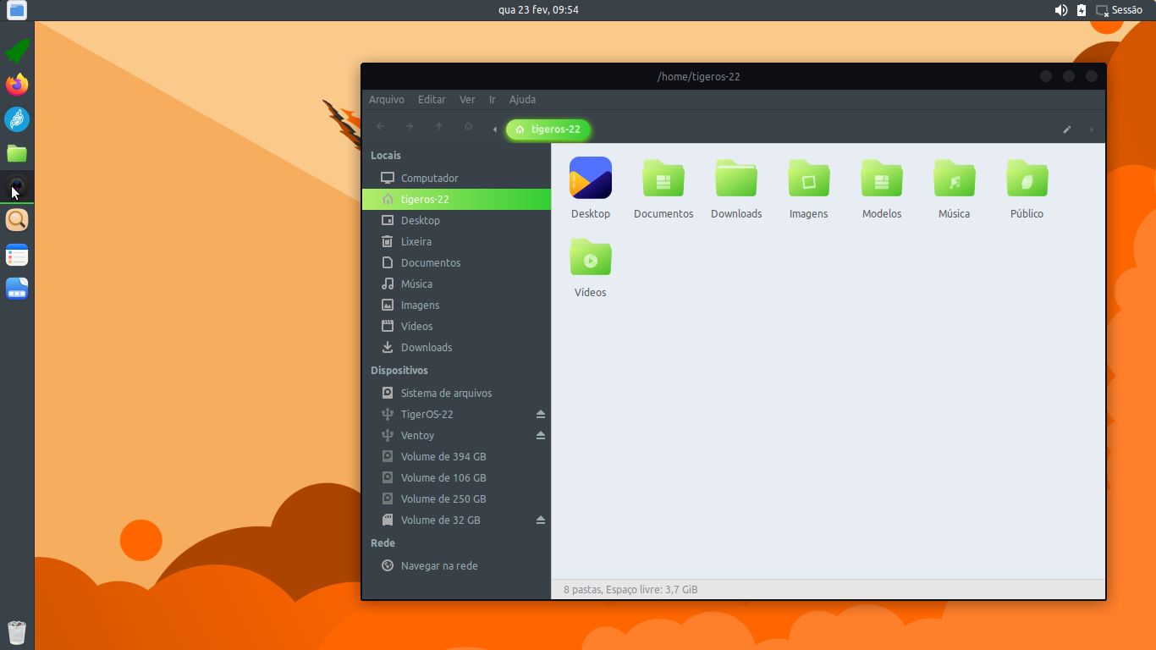Select Volume de 250 GB
Screen dimensions: 1156x650
pos(456,499)
